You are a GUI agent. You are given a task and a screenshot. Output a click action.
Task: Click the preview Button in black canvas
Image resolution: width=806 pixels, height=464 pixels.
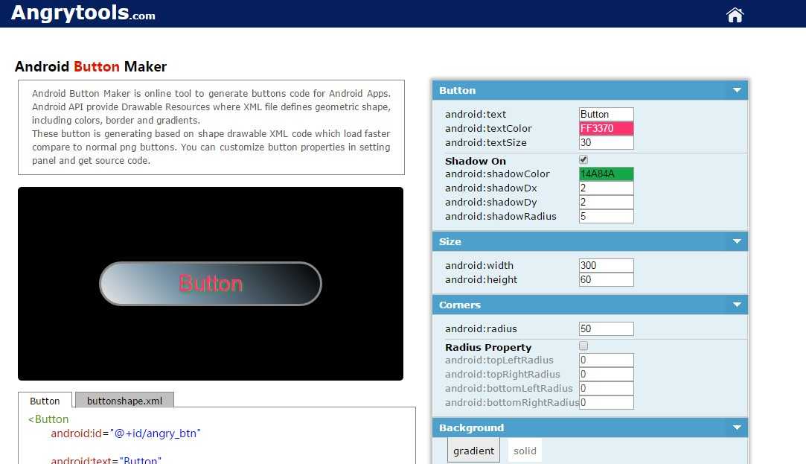coord(210,284)
